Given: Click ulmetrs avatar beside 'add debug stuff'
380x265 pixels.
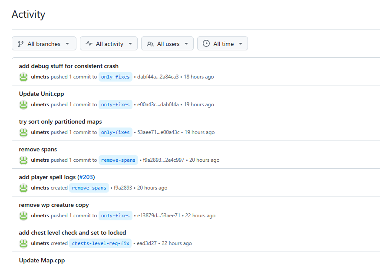Looking at the screenshot, I should [23, 77].
